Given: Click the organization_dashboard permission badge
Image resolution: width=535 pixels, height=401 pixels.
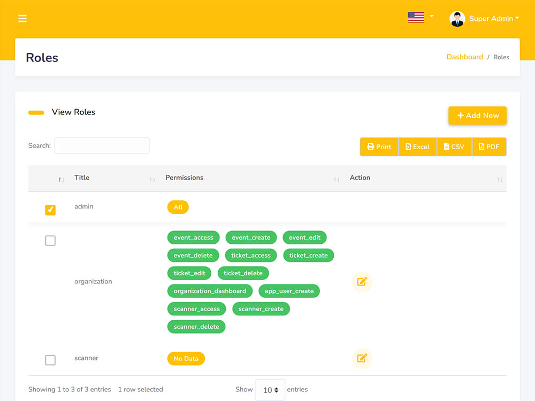Looking at the screenshot, I should coord(210,291).
